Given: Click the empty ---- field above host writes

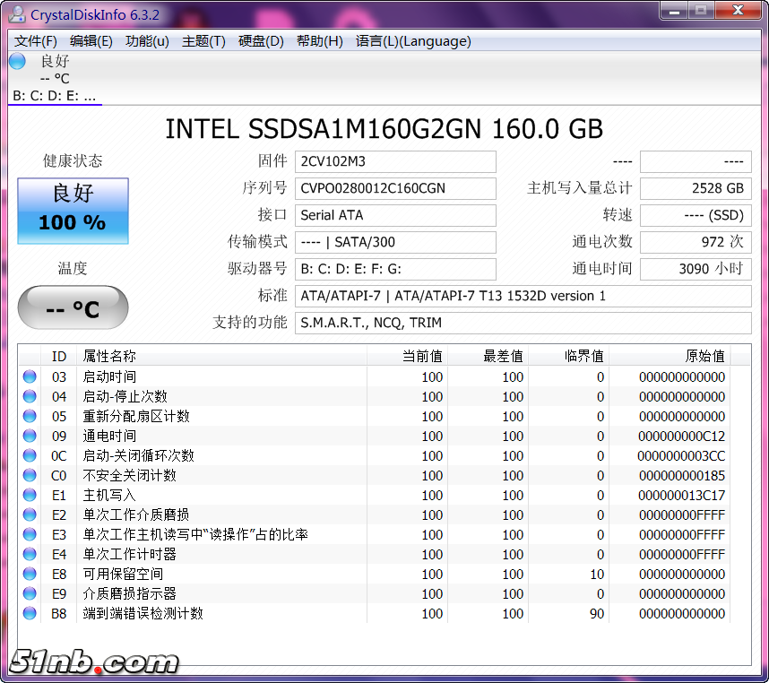Looking at the screenshot, I should 696,162.
